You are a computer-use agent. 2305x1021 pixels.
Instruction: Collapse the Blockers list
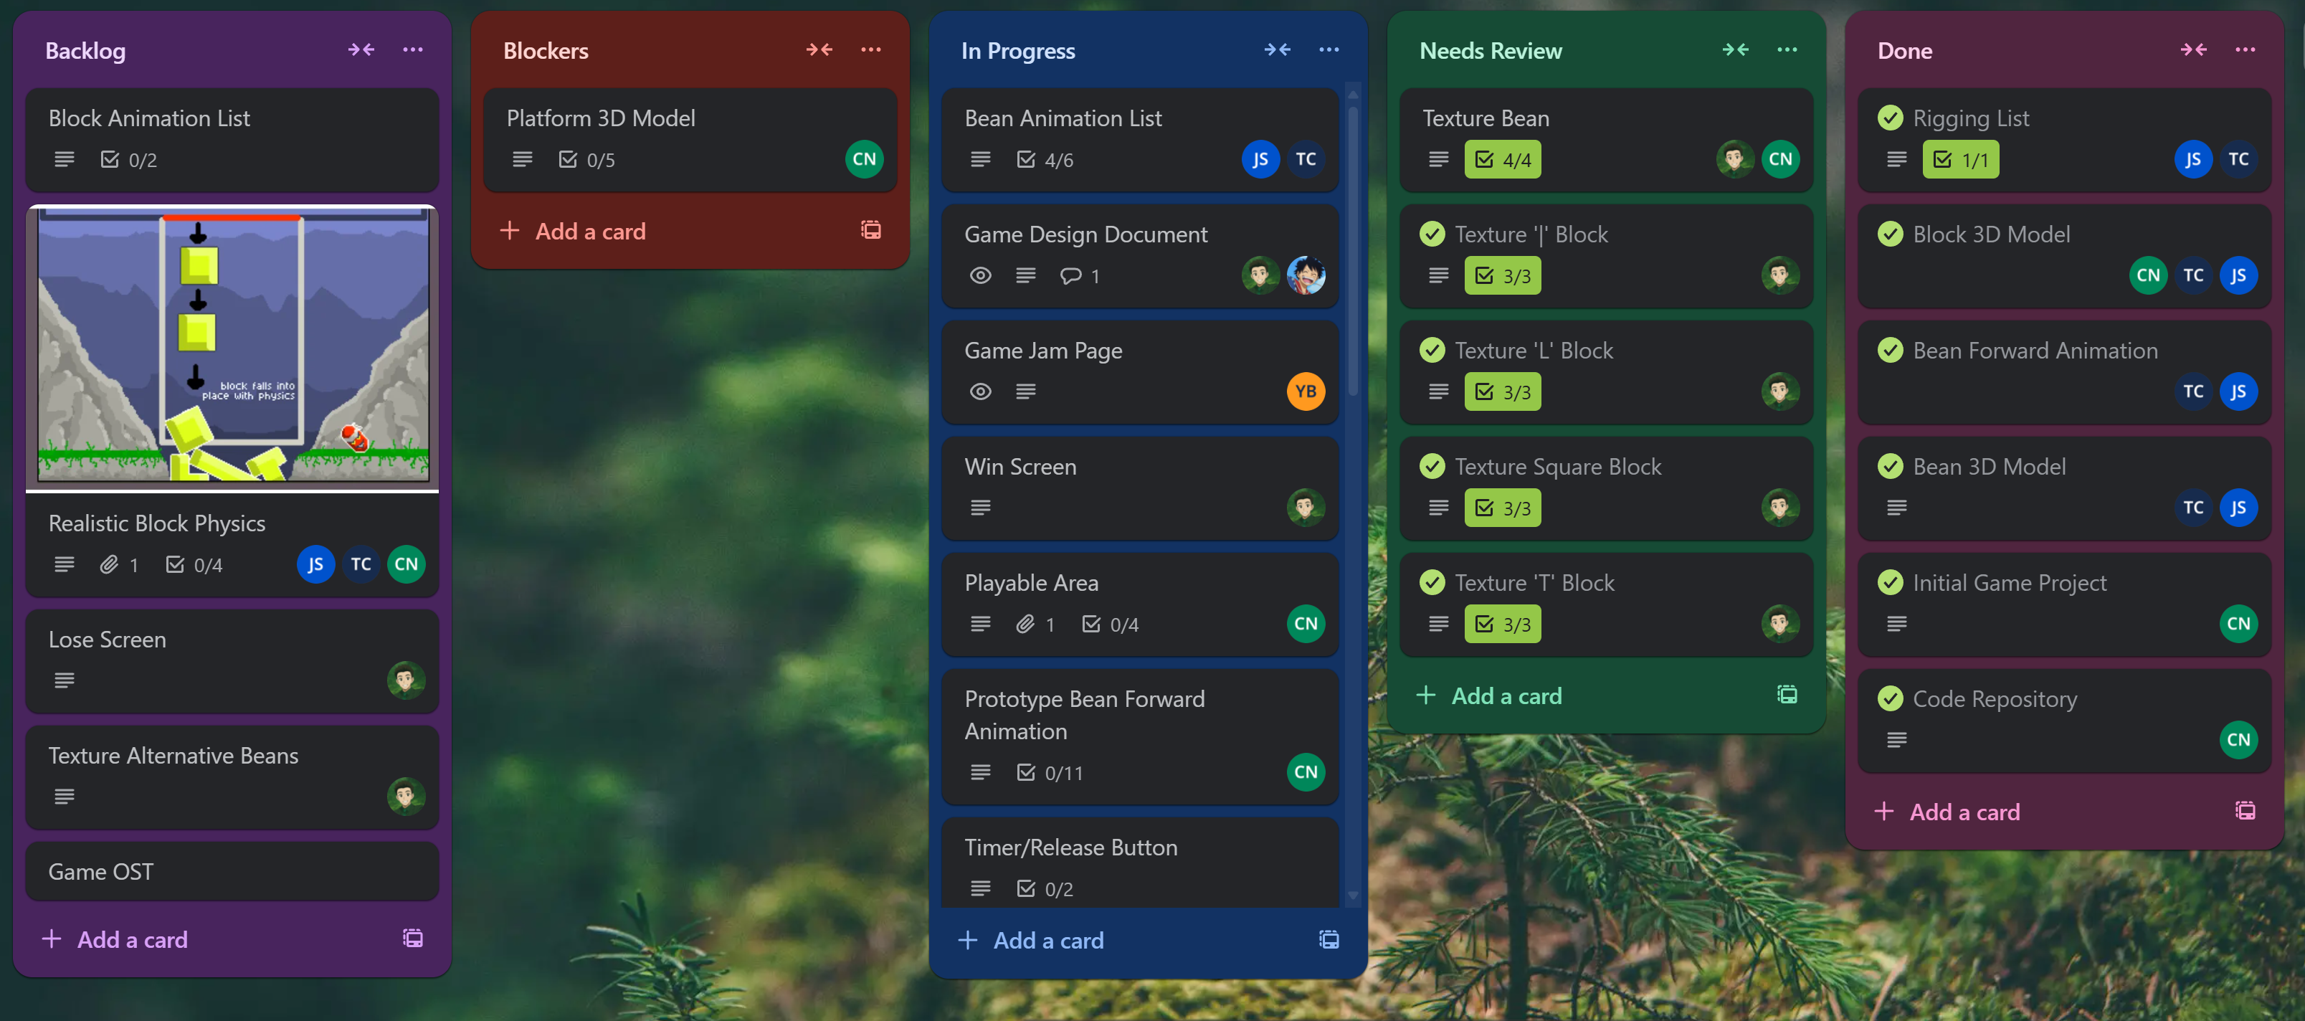tap(819, 50)
